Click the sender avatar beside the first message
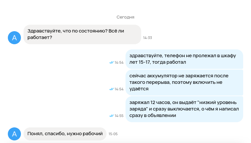The width and height of the screenshot is (251, 143). click(x=14, y=38)
